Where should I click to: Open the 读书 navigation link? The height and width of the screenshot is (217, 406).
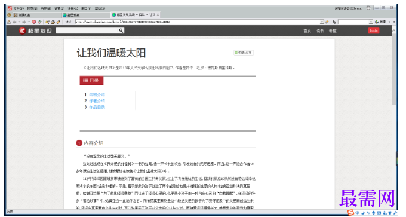(320, 31)
